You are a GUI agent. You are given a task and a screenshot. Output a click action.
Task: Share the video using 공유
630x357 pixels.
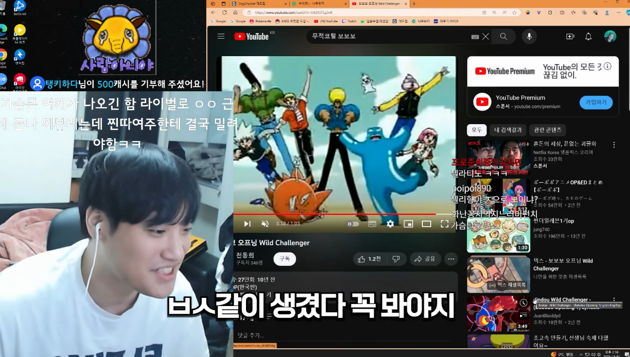coord(426,259)
